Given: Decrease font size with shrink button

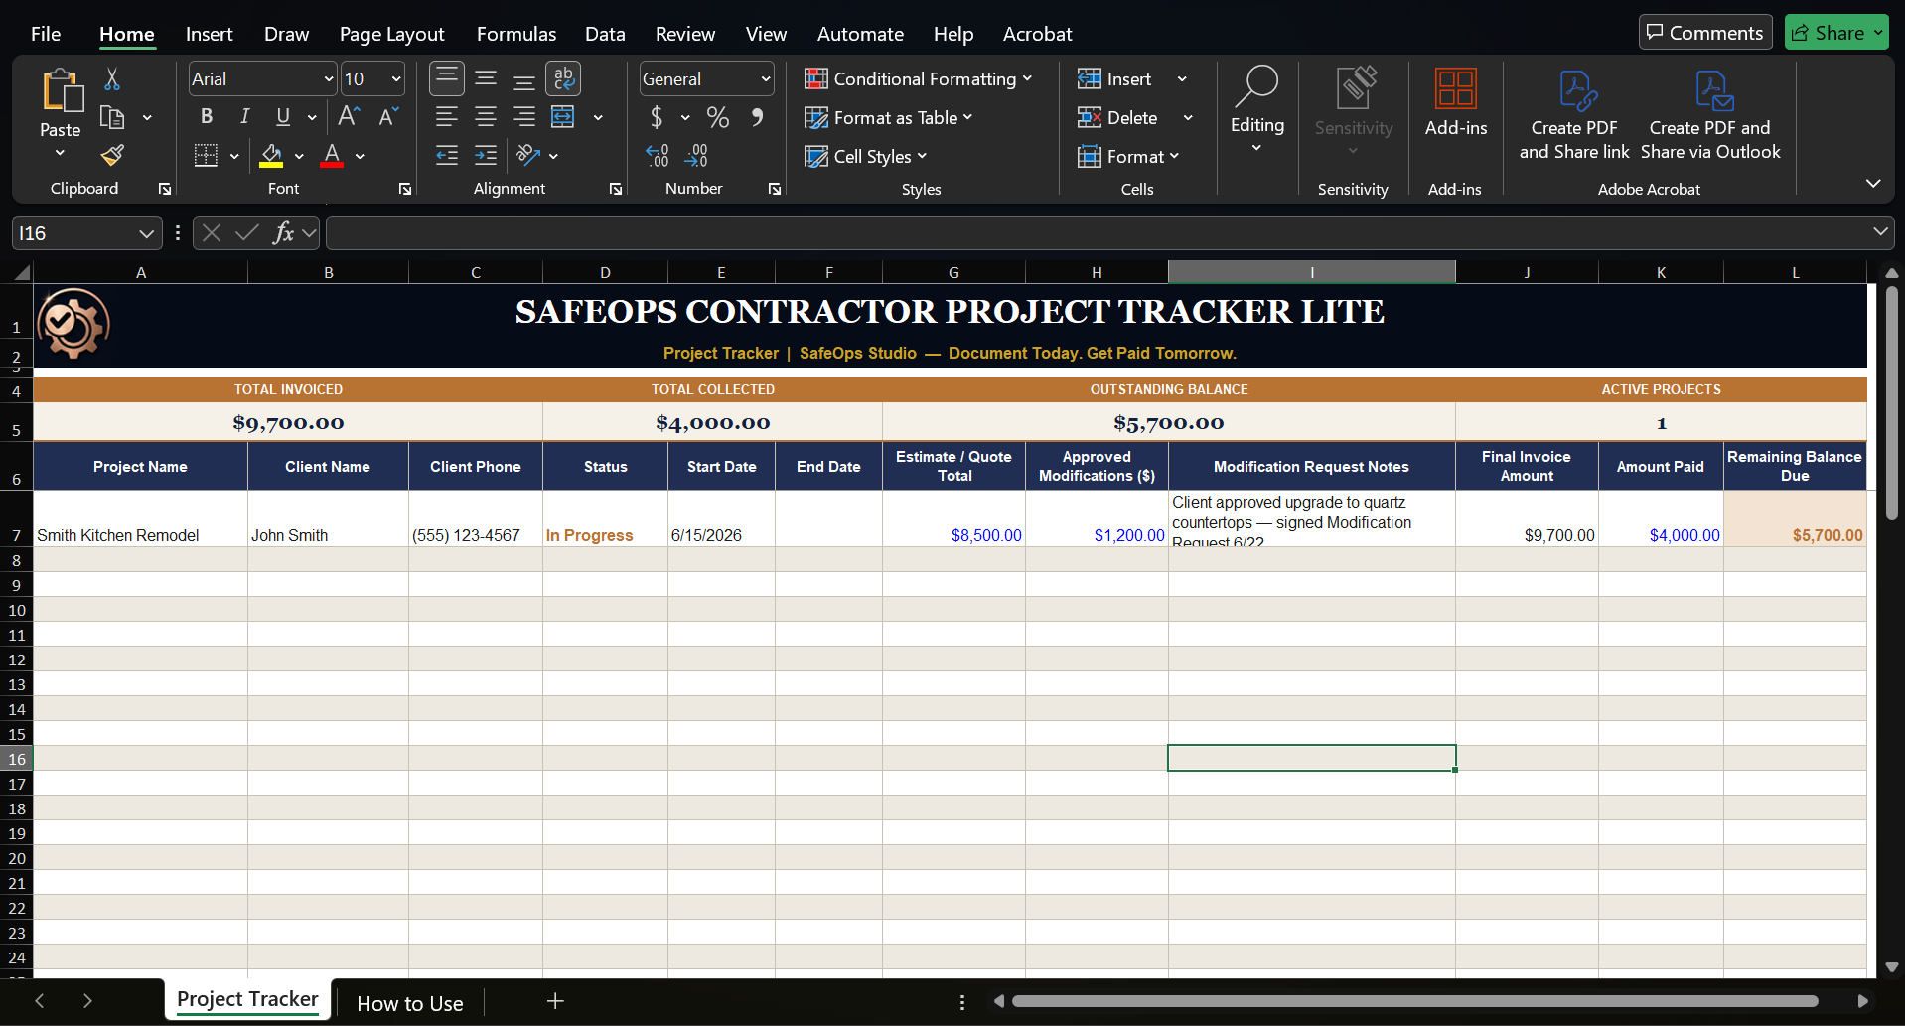Looking at the screenshot, I should tap(388, 117).
